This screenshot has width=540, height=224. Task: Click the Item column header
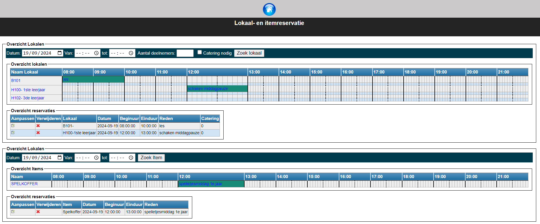pos(72,205)
